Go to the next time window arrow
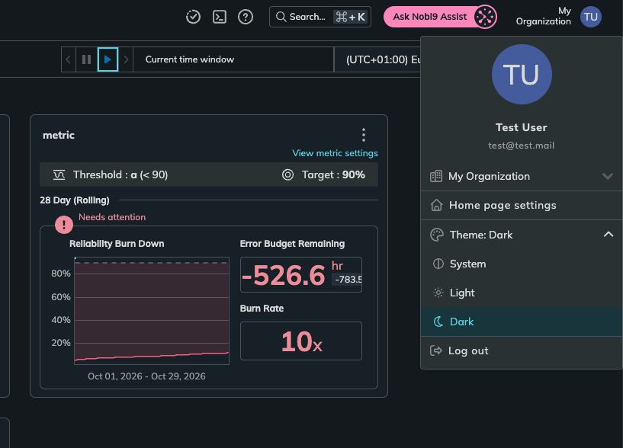623x448 pixels. pos(126,59)
